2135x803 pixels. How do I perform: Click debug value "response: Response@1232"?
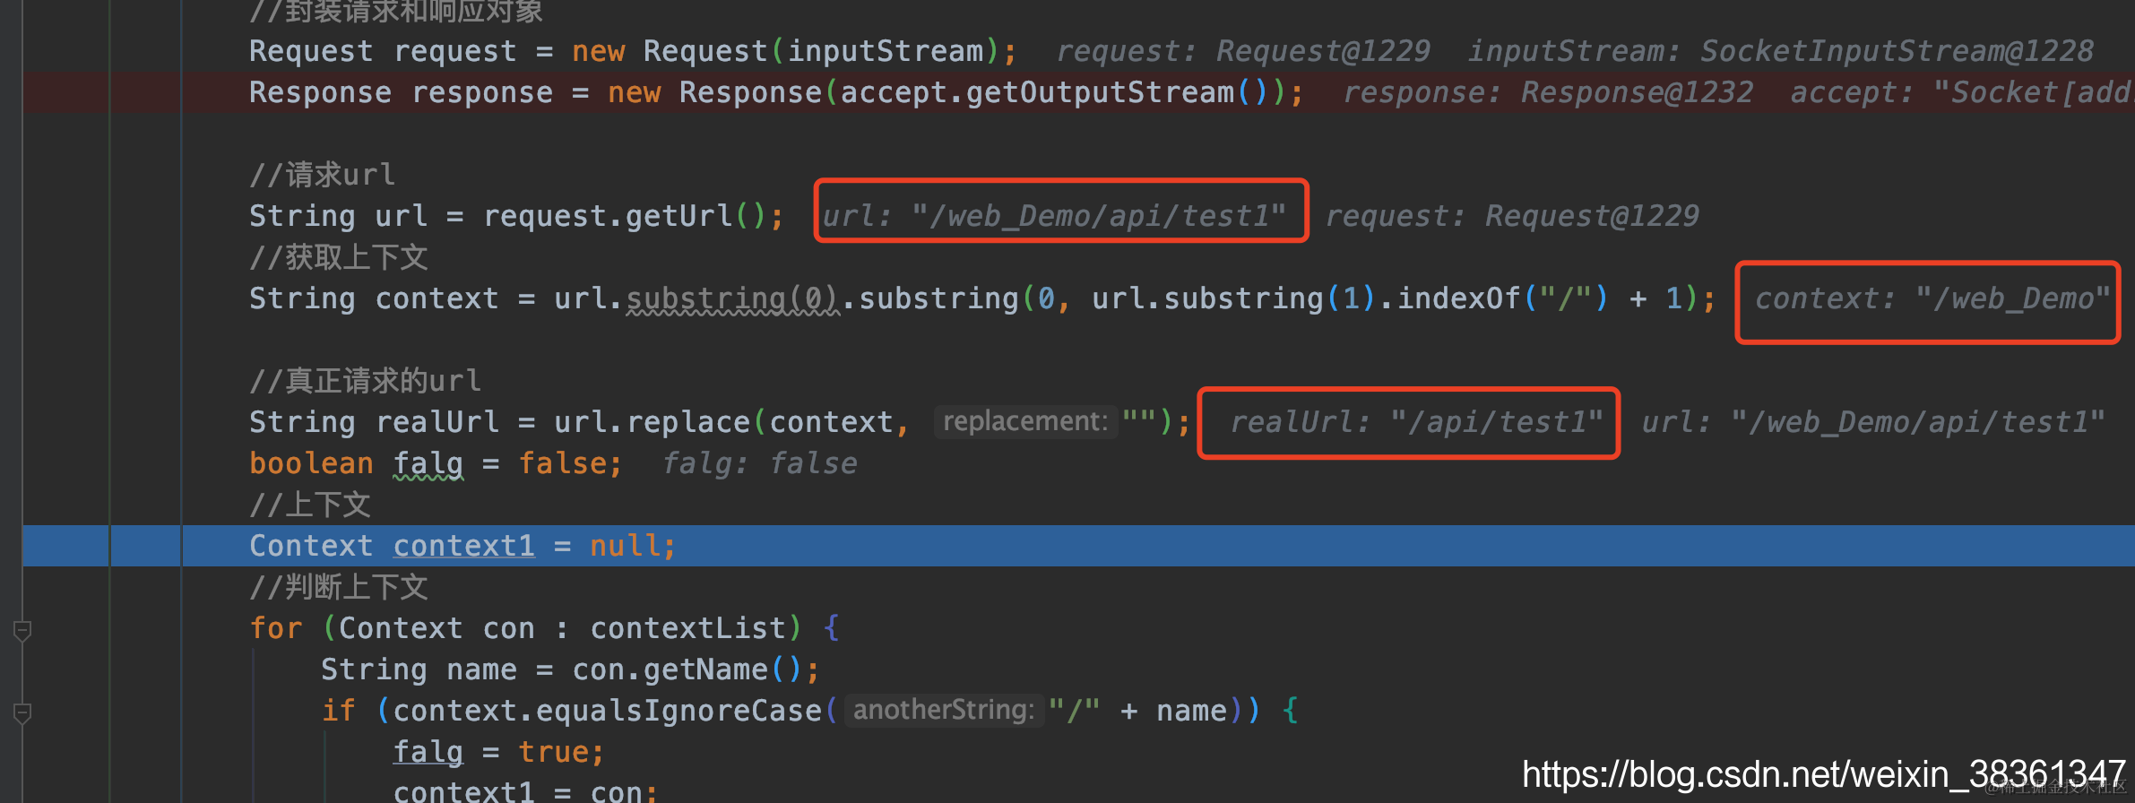pyautogui.click(x=1548, y=92)
